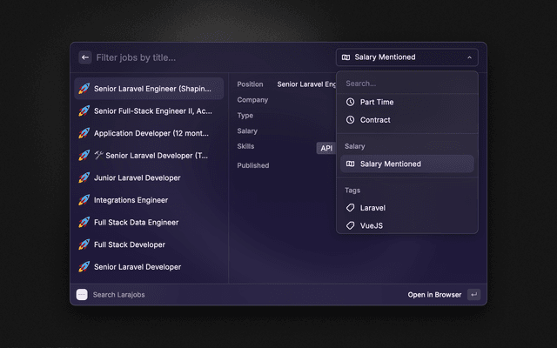Click the dropdown Search field
This screenshot has height=348, width=557.
406,84
